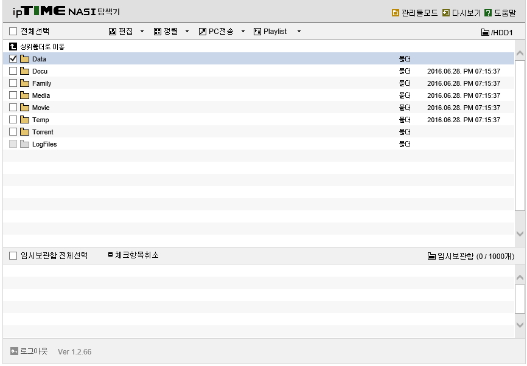This screenshot has width=527, height=366.
Task: Click the Temp folder icon
Action: pos(24,120)
